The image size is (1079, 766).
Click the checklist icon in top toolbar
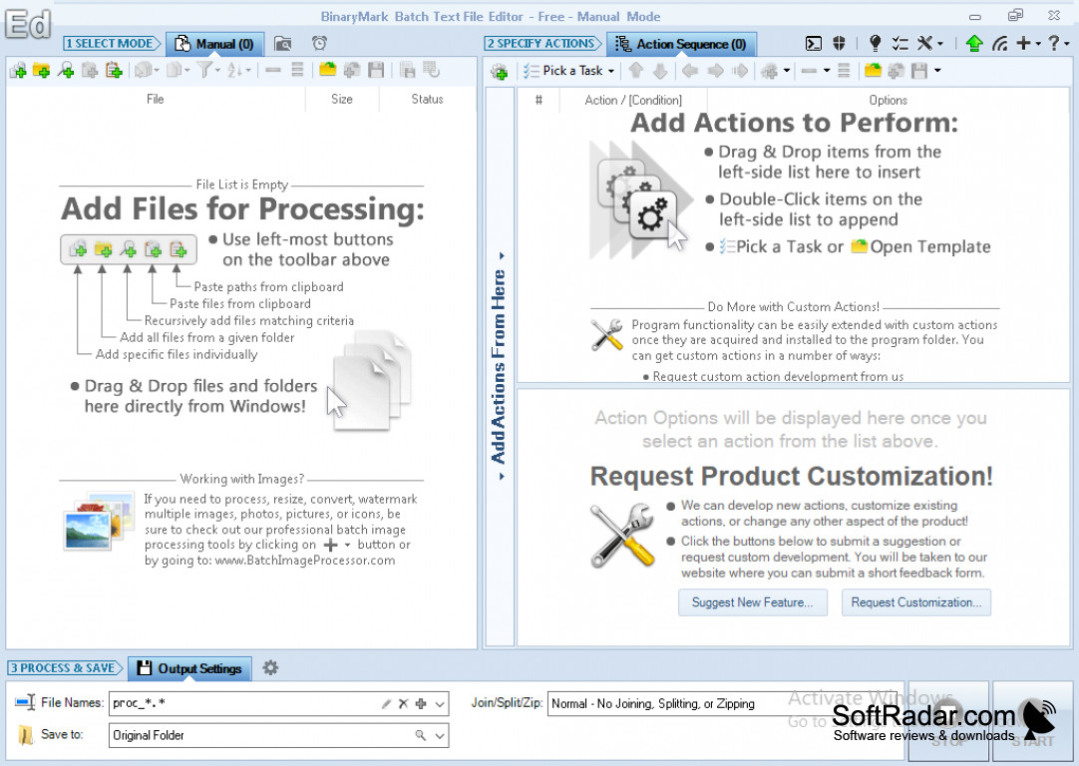click(899, 44)
